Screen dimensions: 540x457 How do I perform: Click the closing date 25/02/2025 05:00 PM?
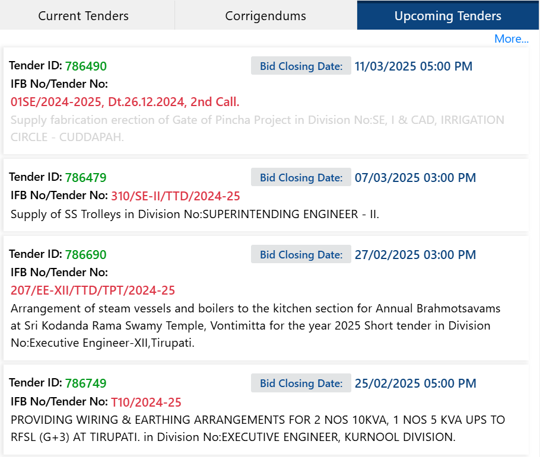coord(415,384)
